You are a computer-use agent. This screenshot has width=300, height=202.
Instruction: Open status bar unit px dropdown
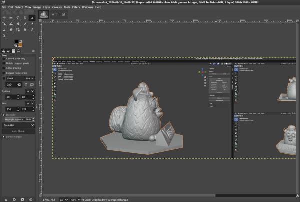63,200
